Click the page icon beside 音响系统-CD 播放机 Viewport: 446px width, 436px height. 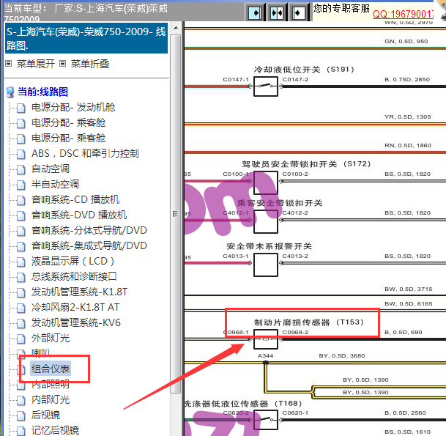[21, 200]
